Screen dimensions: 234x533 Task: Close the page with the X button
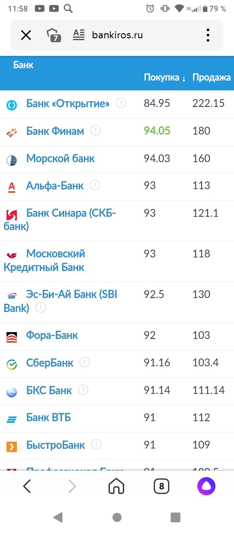[x=26, y=35]
